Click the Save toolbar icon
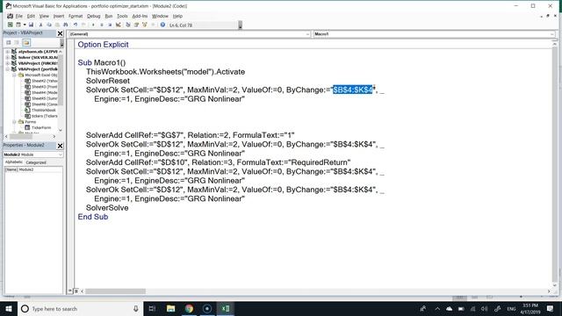The image size is (562, 316). (32, 25)
